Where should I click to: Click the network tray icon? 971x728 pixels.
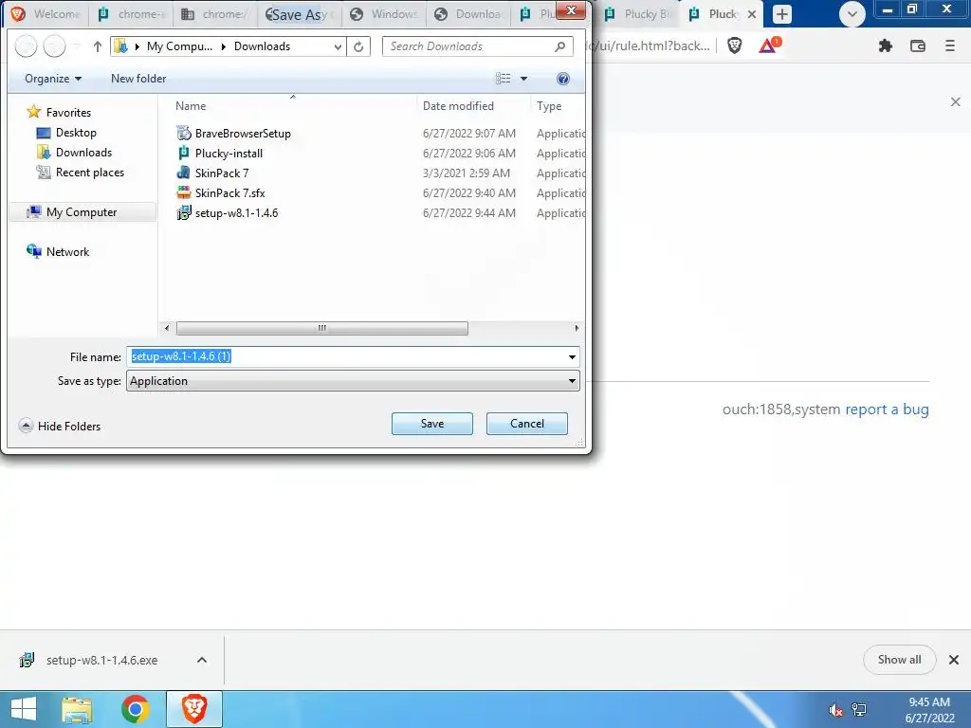(859, 710)
